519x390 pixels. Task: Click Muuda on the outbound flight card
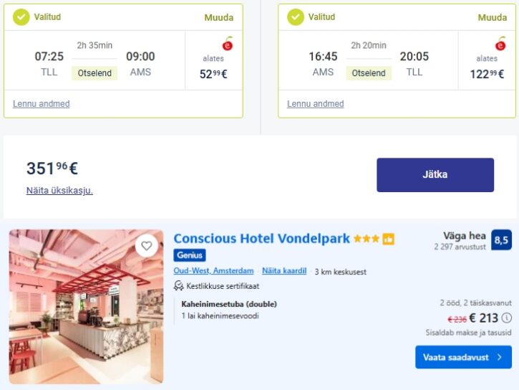click(x=220, y=17)
